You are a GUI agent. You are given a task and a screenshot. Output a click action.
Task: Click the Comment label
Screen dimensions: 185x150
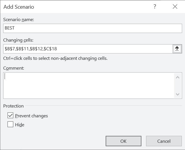[x=14, y=68]
